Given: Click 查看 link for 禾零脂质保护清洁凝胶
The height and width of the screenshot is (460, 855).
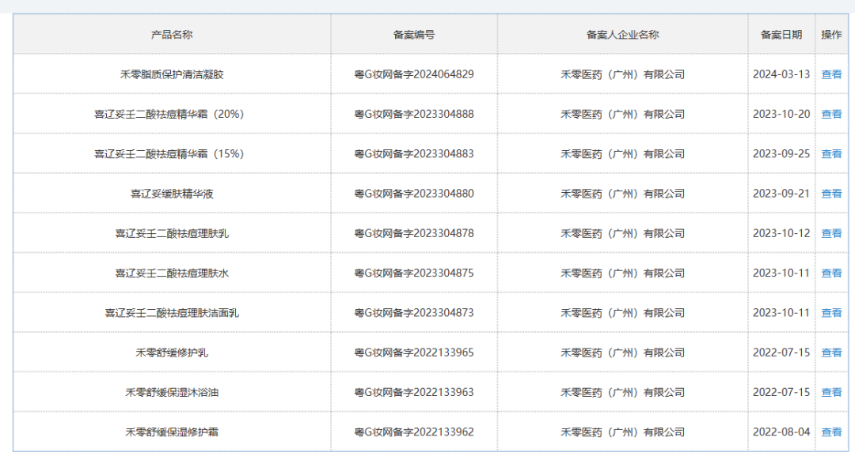Looking at the screenshot, I should (831, 74).
